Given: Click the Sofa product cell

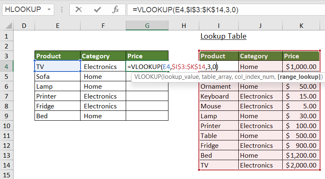Looking at the screenshot, I should (x=58, y=76).
